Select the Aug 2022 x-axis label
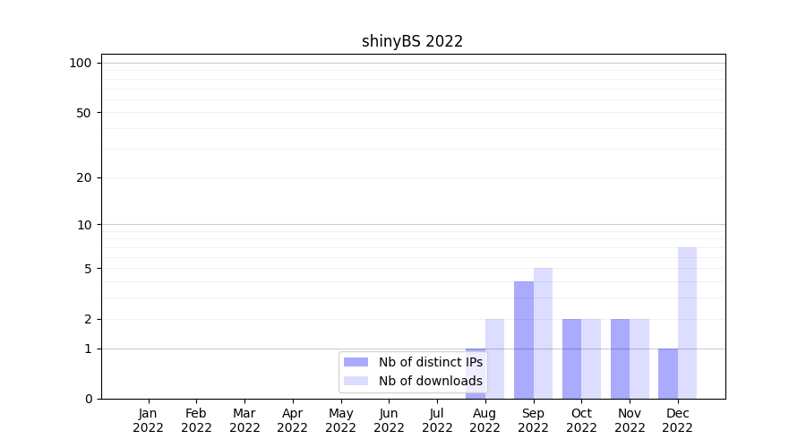Image resolution: width=806 pixels, height=448 pixels. (484, 420)
